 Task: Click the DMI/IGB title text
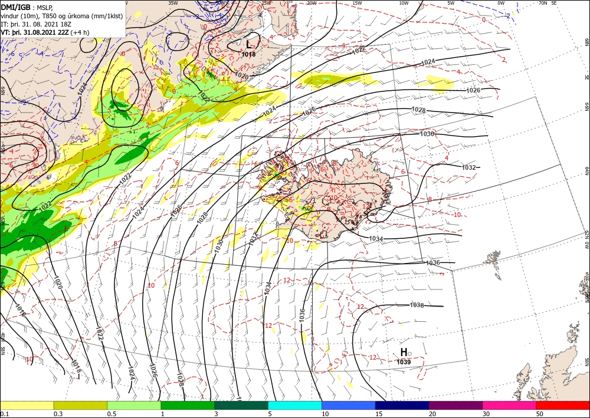point(15,6)
